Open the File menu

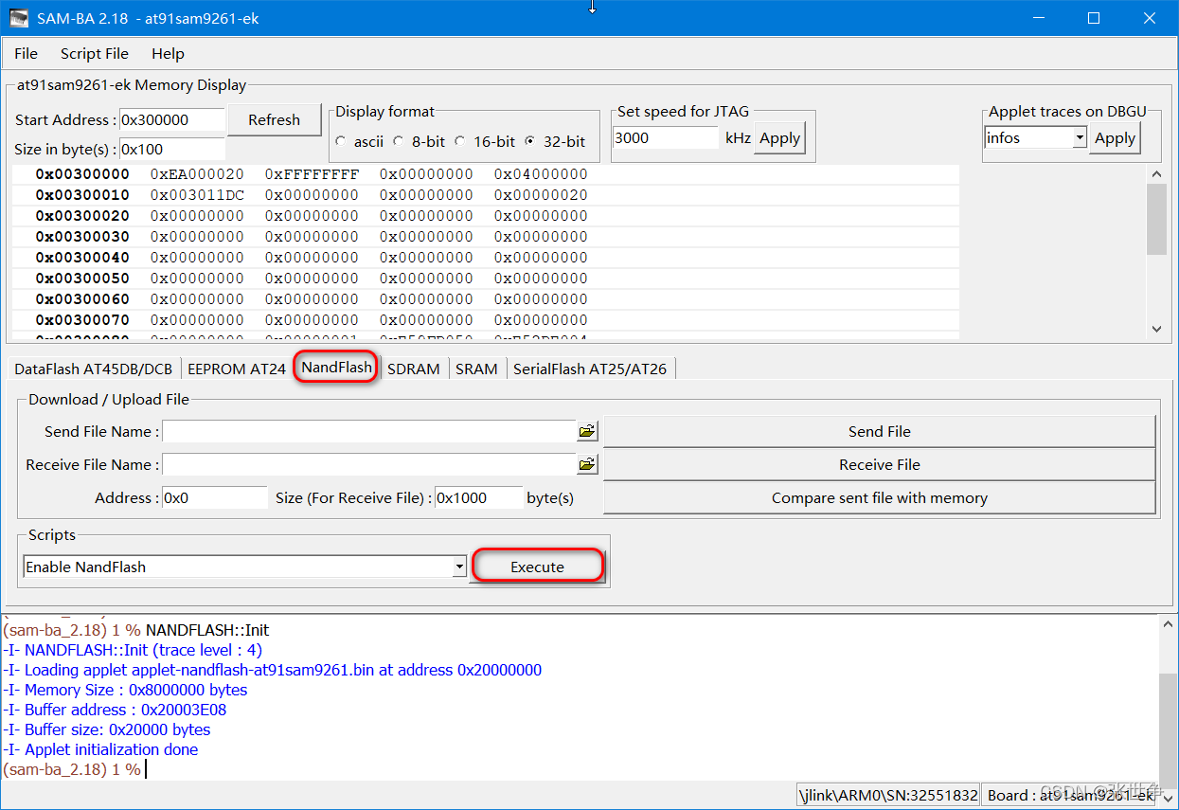point(26,54)
